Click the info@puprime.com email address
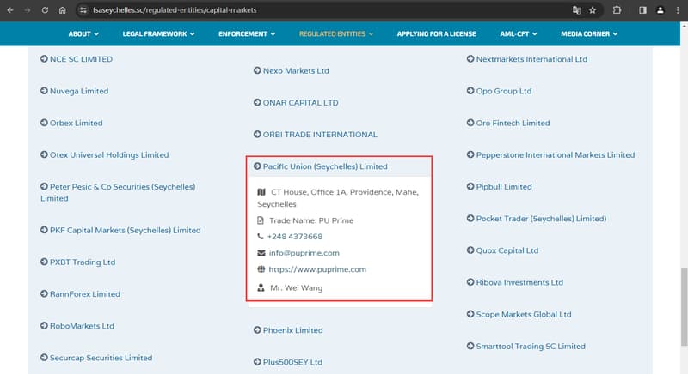 click(304, 253)
